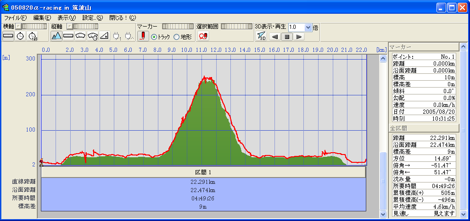Select the 地形 radio button
The width and height of the screenshot is (470, 221).
click(176, 37)
